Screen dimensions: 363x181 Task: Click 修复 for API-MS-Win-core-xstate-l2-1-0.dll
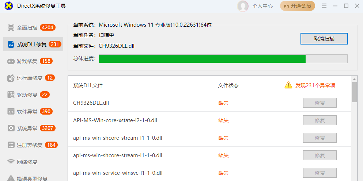[x=319, y=120]
